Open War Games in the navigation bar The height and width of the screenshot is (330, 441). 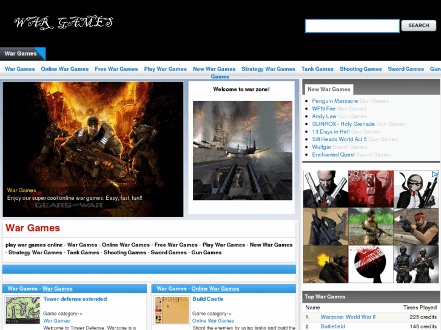20,69
